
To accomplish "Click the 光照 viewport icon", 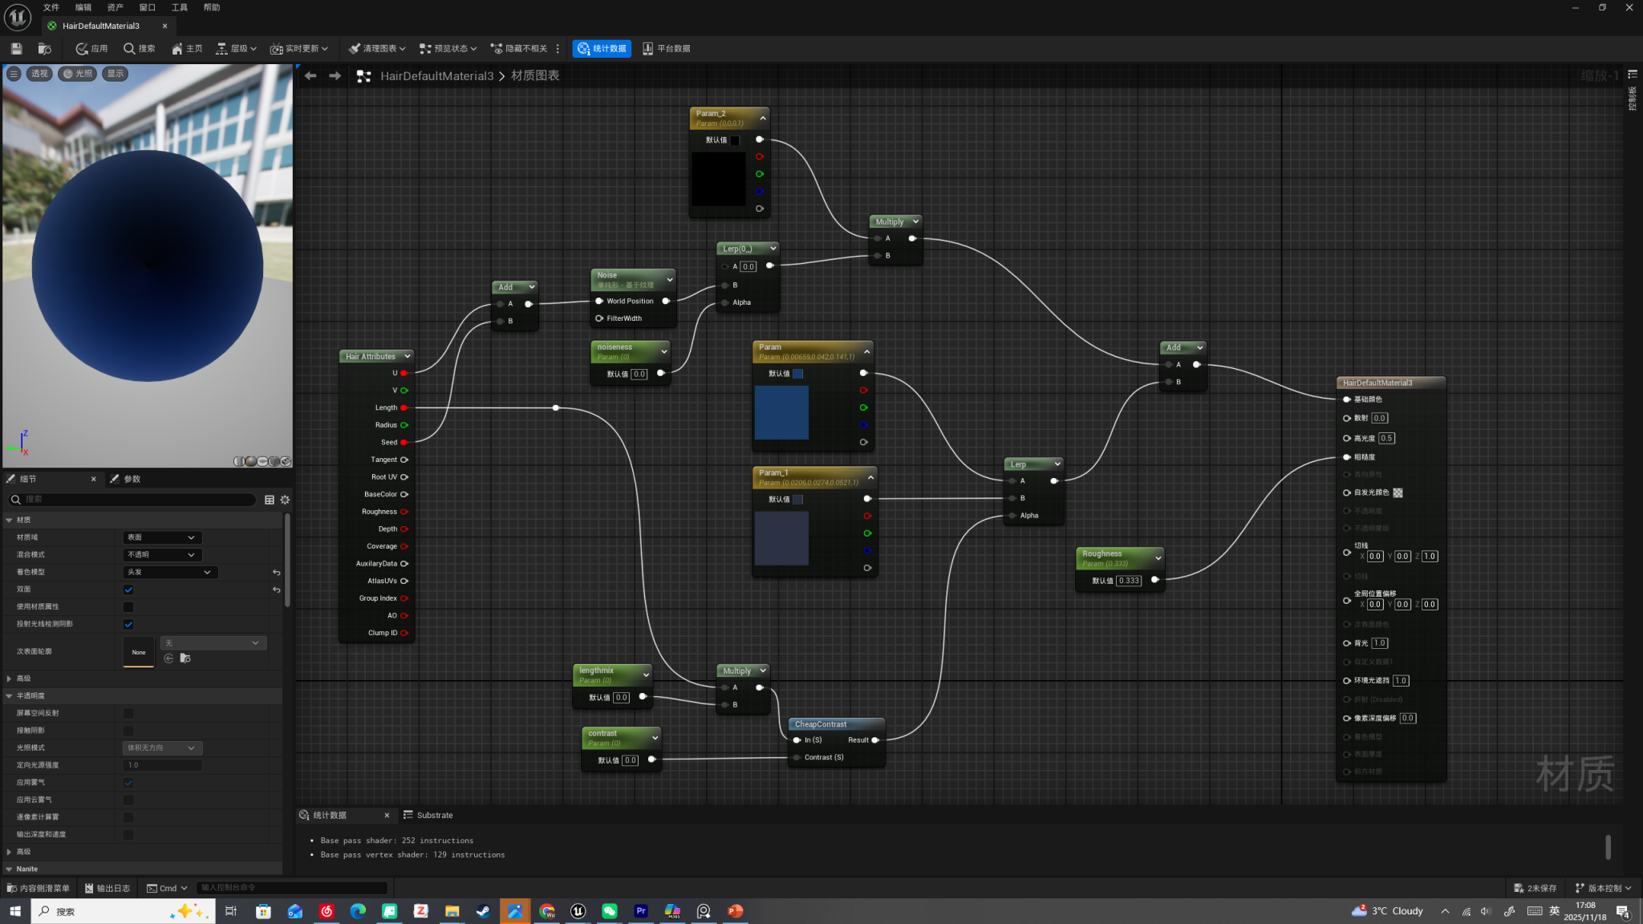I will 79,73.
